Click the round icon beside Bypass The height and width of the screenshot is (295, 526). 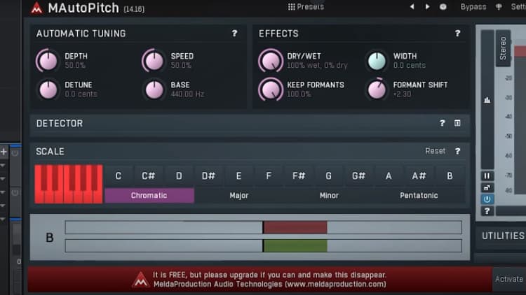[443, 7]
